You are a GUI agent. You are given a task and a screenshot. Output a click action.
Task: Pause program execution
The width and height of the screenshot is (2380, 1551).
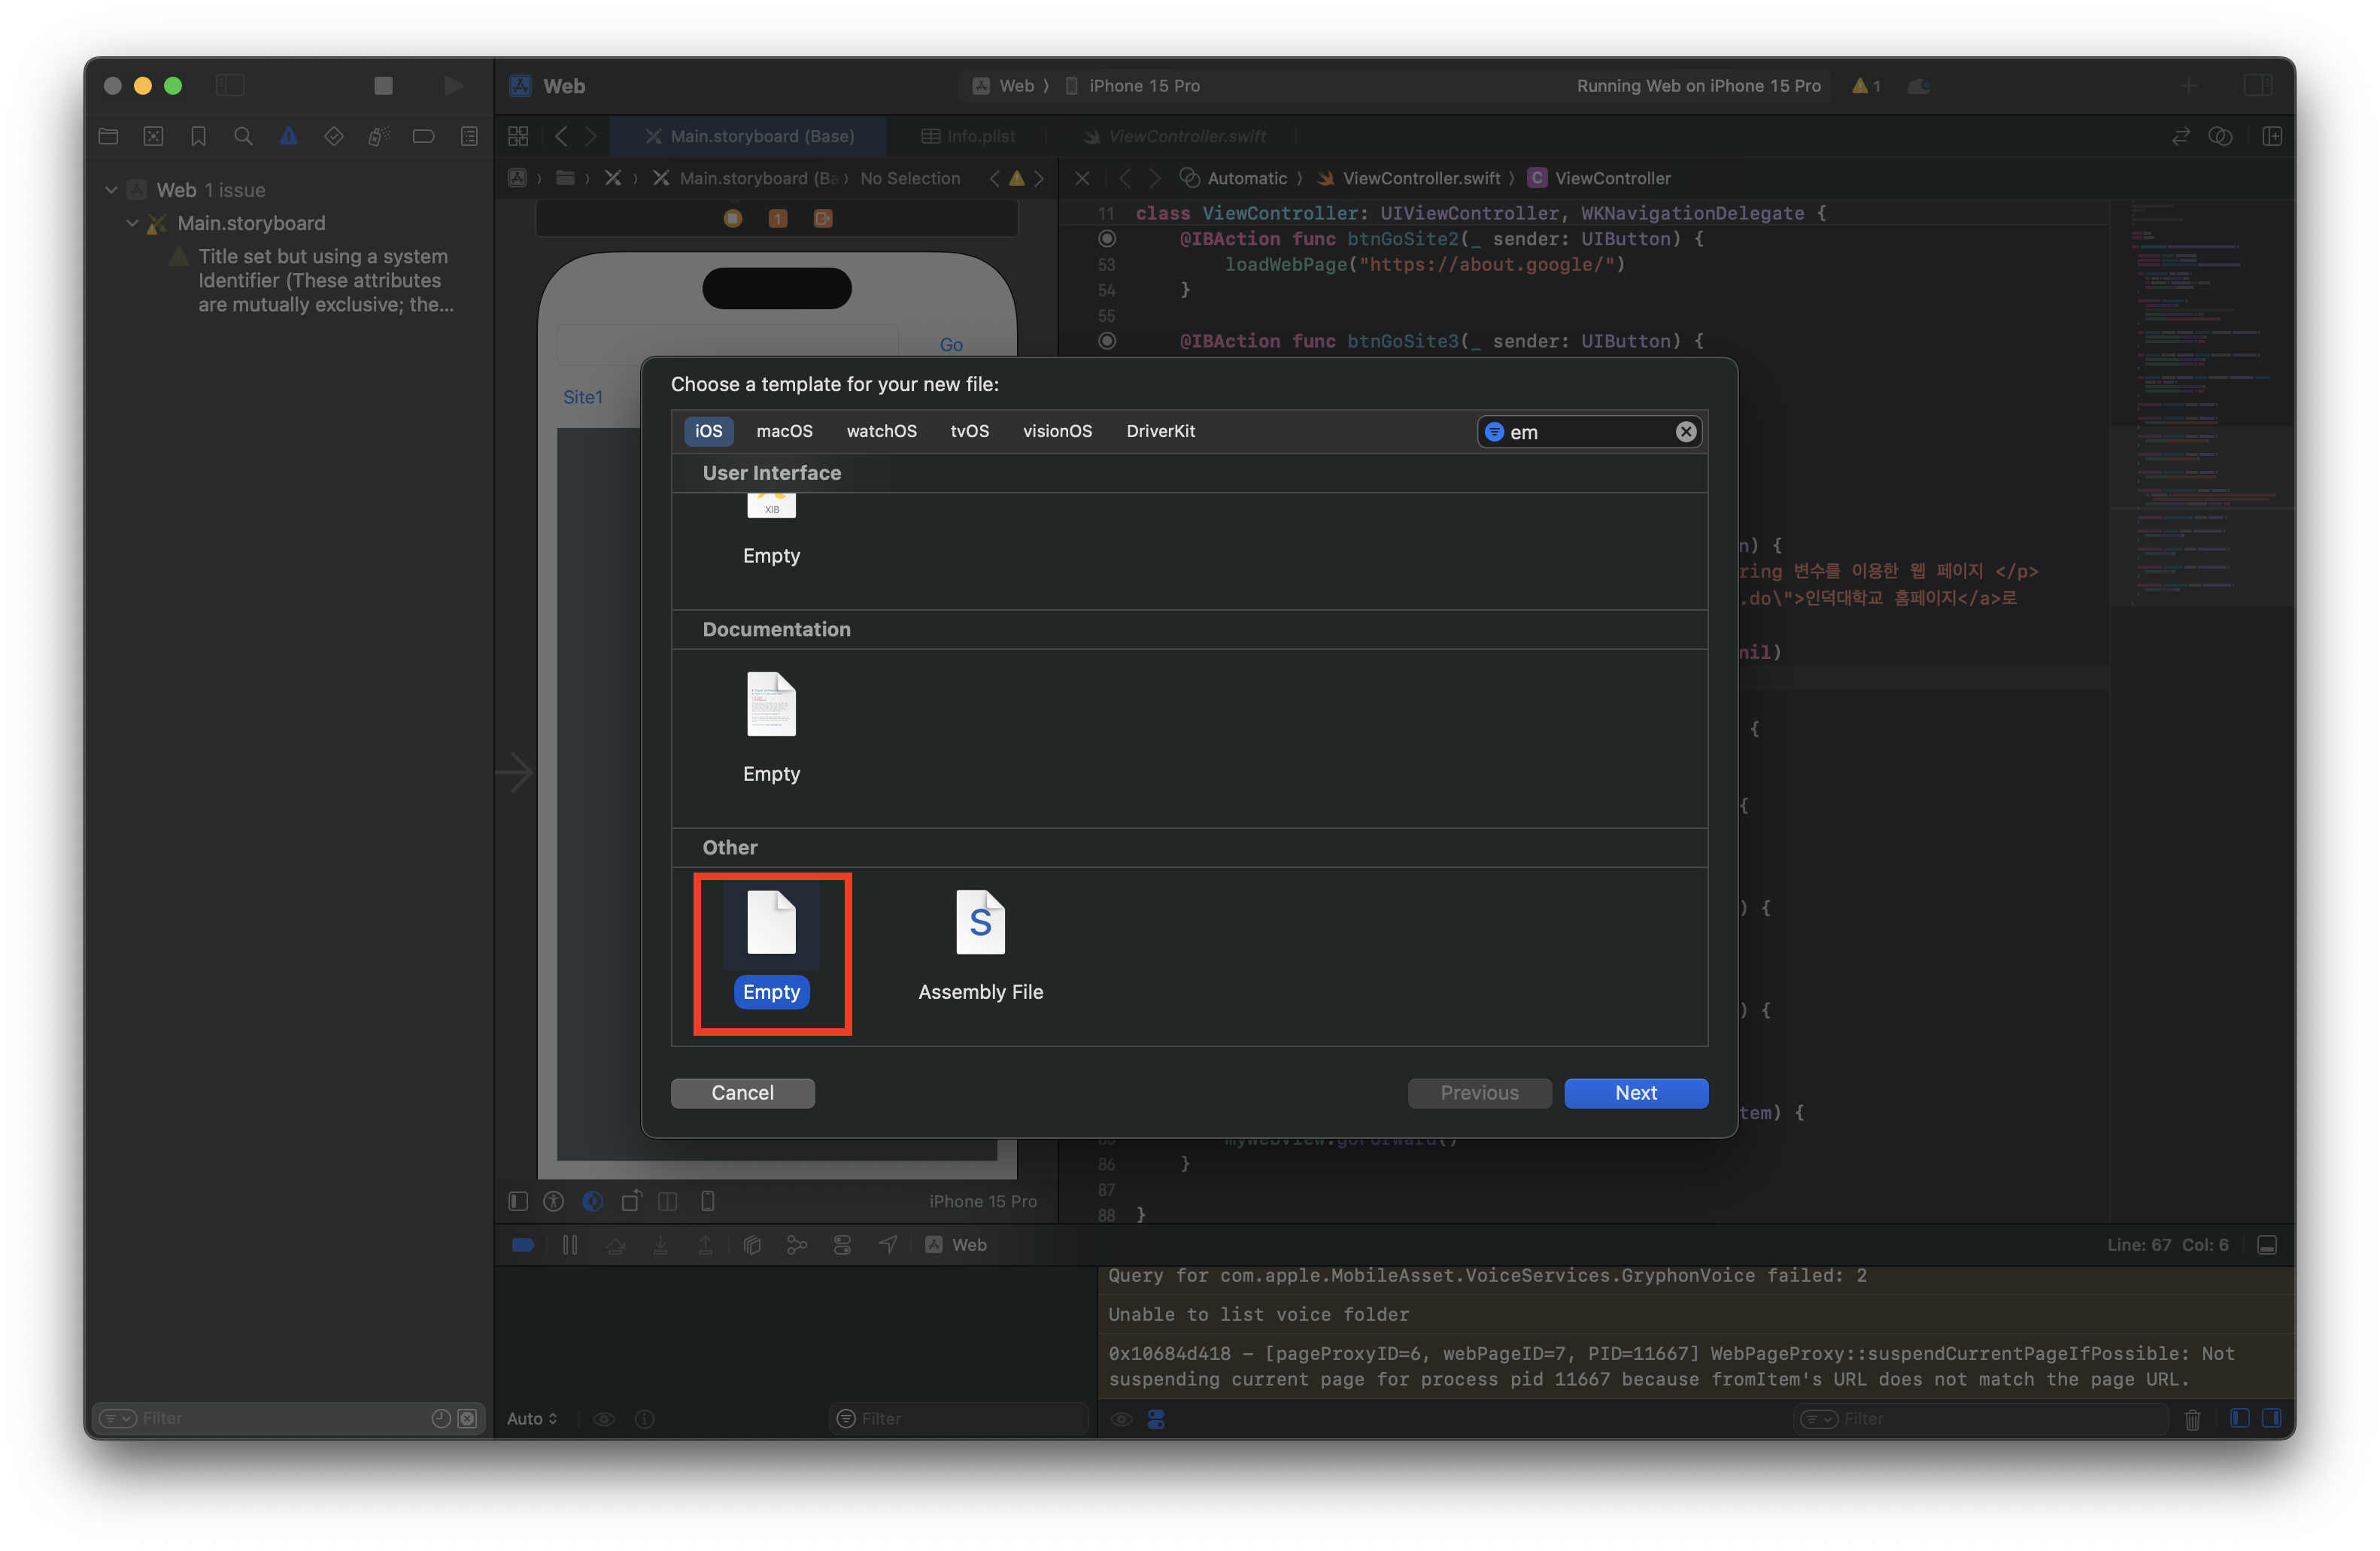[570, 1245]
